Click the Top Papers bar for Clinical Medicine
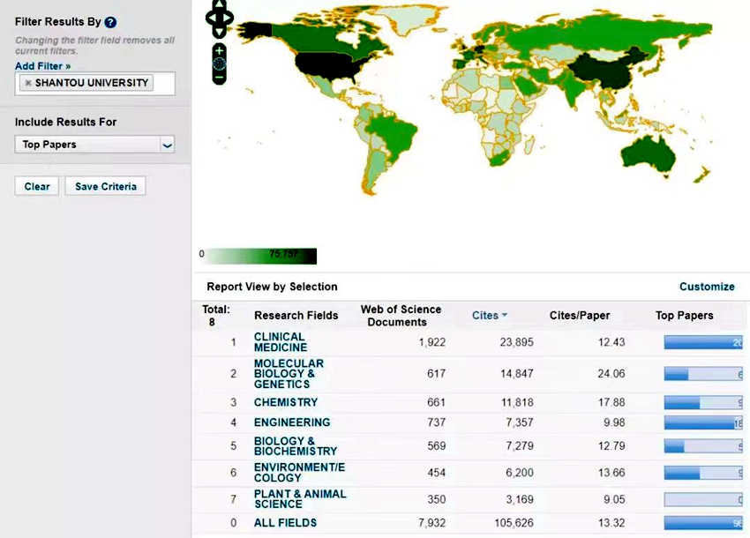Image resolution: width=750 pixels, height=538 pixels. coord(702,342)
